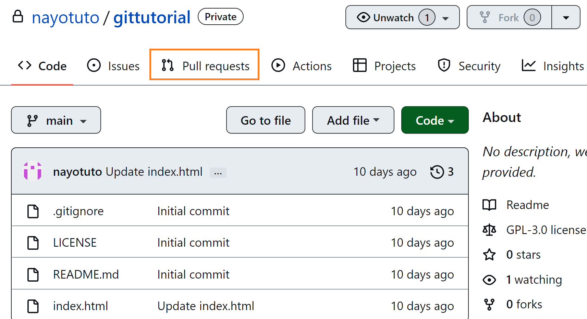
Task: Click the 1 watching link
Action: [x=534, y=280]
